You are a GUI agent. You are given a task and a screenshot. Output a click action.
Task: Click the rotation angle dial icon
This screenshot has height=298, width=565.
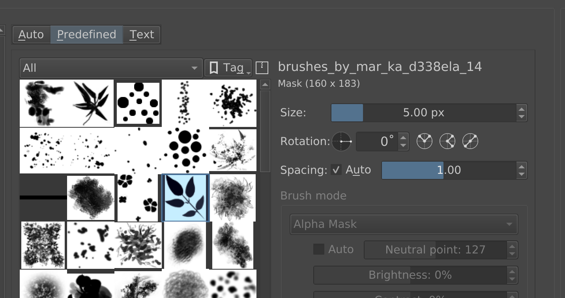341,142
